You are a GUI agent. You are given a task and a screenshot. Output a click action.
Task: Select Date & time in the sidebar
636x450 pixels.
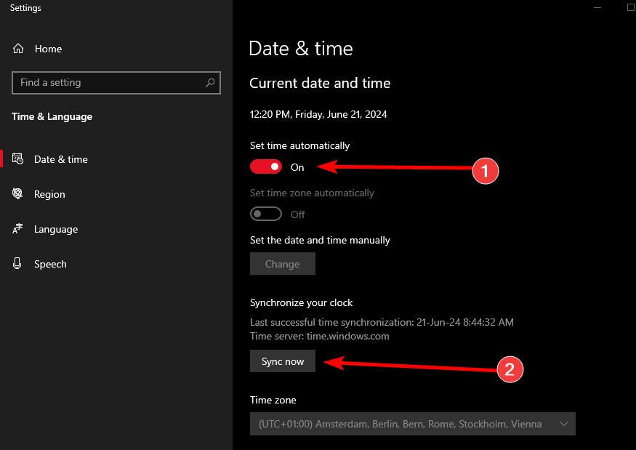click(60, 158)
